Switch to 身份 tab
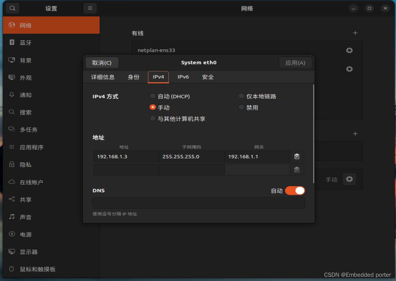Viewport: 396px width, 281px height. click(x=133, y=77)
